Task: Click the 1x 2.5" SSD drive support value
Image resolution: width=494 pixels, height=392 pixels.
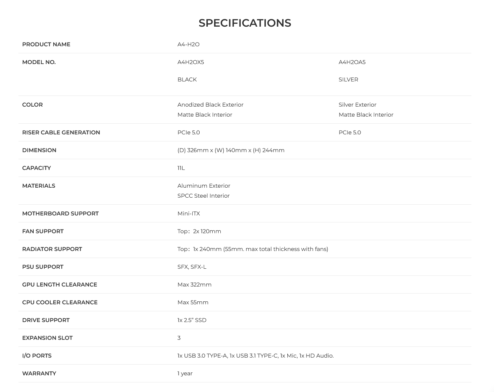Action: [192, 320]
